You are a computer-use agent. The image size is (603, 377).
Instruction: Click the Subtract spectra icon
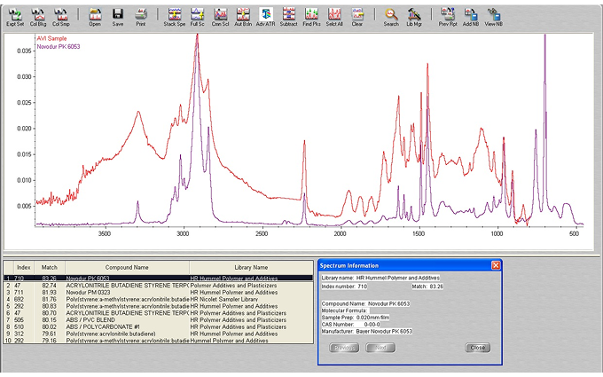(x=288, y=16)
